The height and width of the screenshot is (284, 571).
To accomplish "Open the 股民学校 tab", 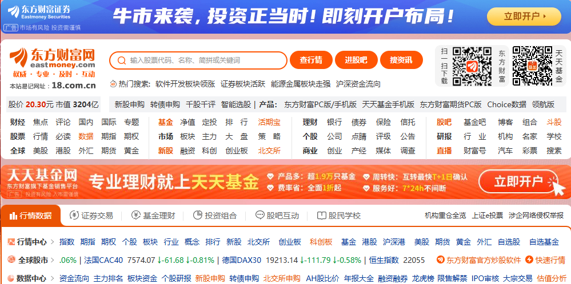I will tap(339, 216).
